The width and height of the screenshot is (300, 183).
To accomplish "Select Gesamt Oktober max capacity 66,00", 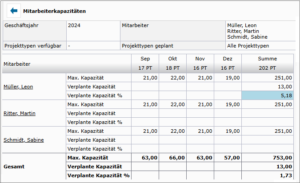I will pyautogui.click(x=172, y=158).
